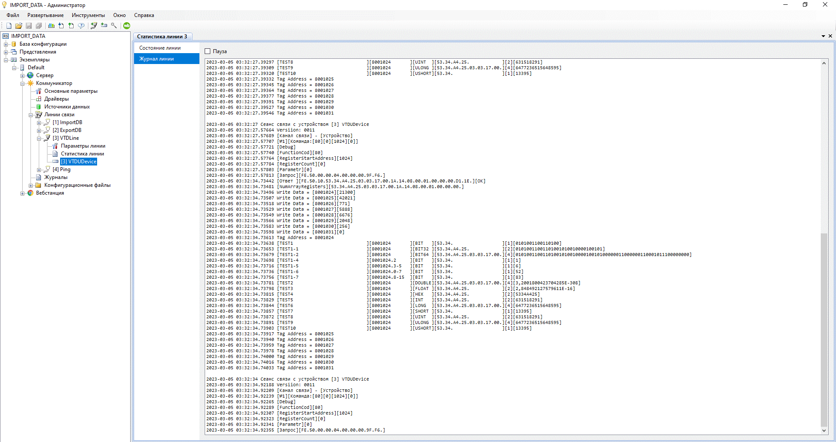Select the [2] ExportDB tree item
Image resolution: width=836 pixels, height=442 pixels.
click(x=67, y=130)
